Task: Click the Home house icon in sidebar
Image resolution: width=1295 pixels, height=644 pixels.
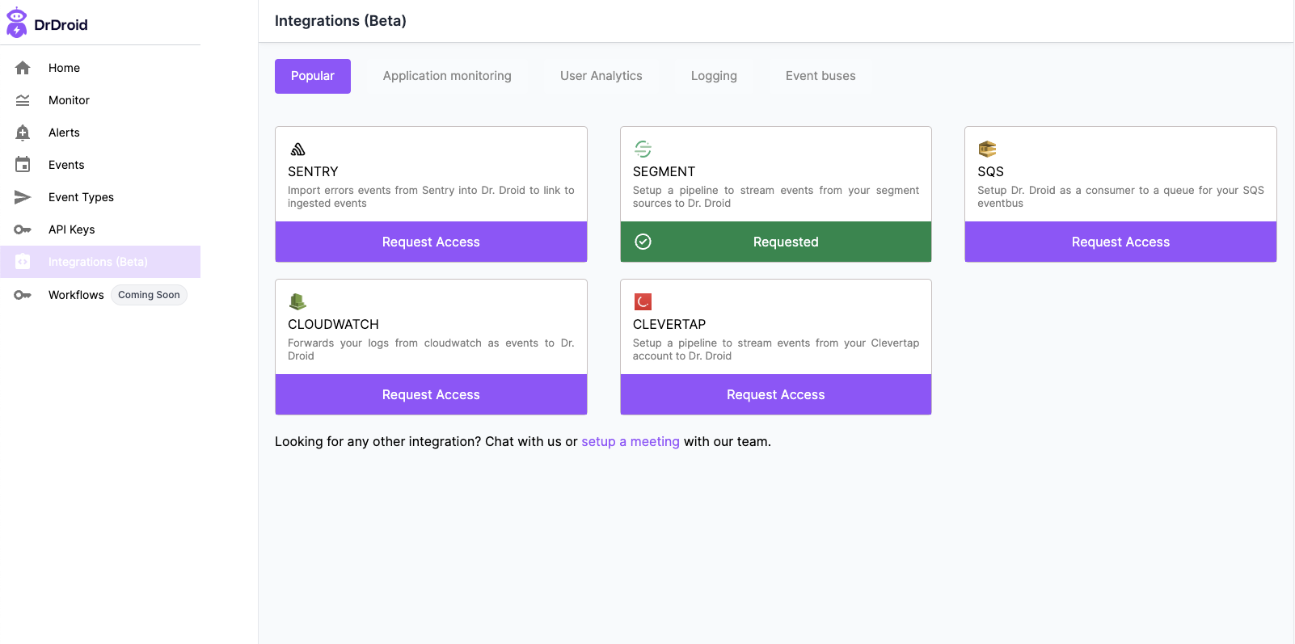Action: coord(23,68)
